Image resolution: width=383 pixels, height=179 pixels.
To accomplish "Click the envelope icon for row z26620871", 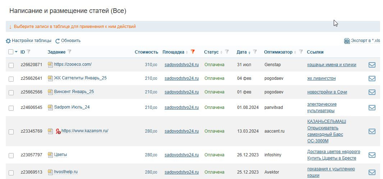I will [372, 65].
